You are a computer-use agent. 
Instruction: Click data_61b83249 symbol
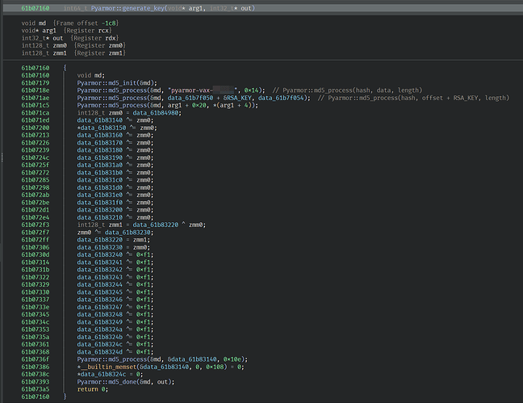[100, 322]
